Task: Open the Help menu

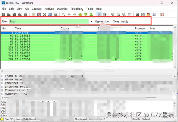Action: (x=99, y=9)
